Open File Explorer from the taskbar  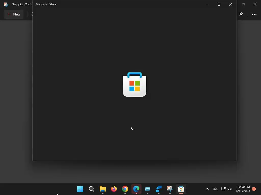(102, 189)
